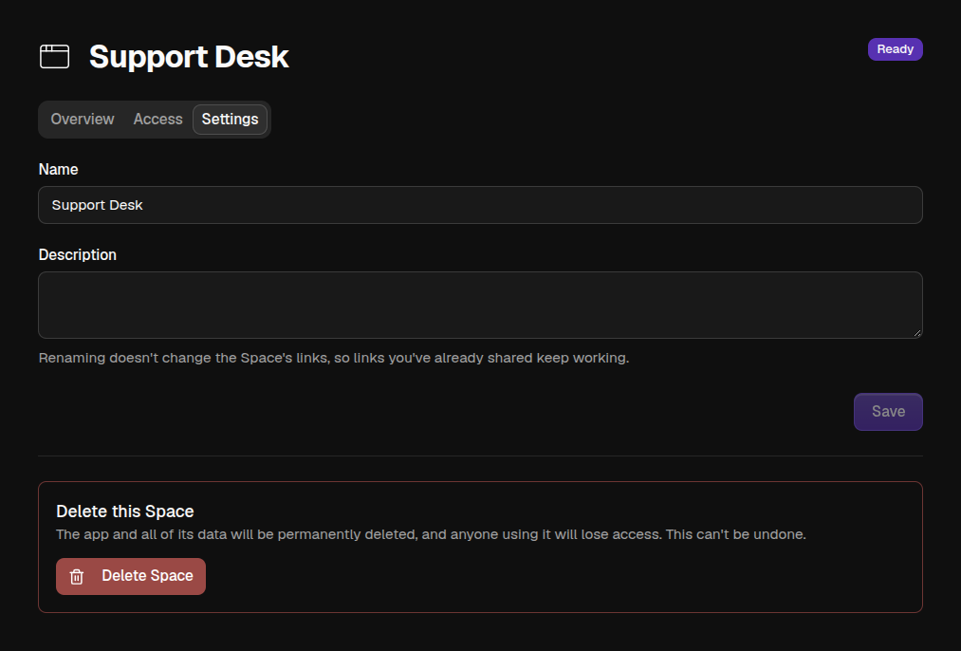Click the Delete Space button
The height and width of the screenshot is (651, 961).
click(131, 576)
